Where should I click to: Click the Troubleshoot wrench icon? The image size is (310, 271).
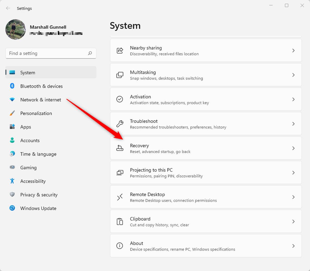point(120,124)
